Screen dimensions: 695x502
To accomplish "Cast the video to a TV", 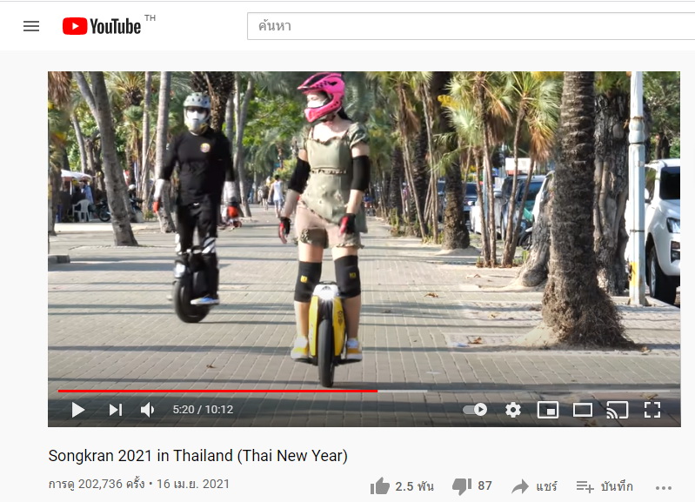I will click(617, 410).
